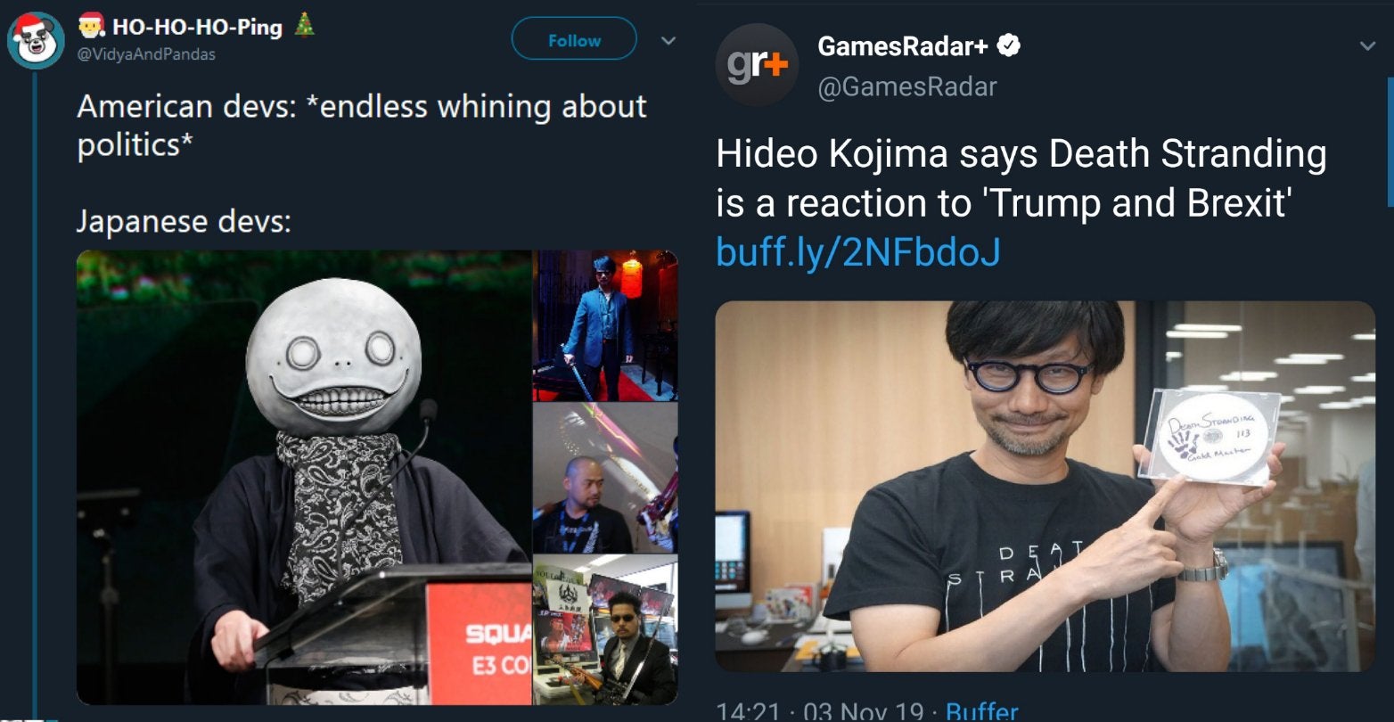
Task: Open the bottom sunglasses man photo thumbnail
Action: (605, 629)
